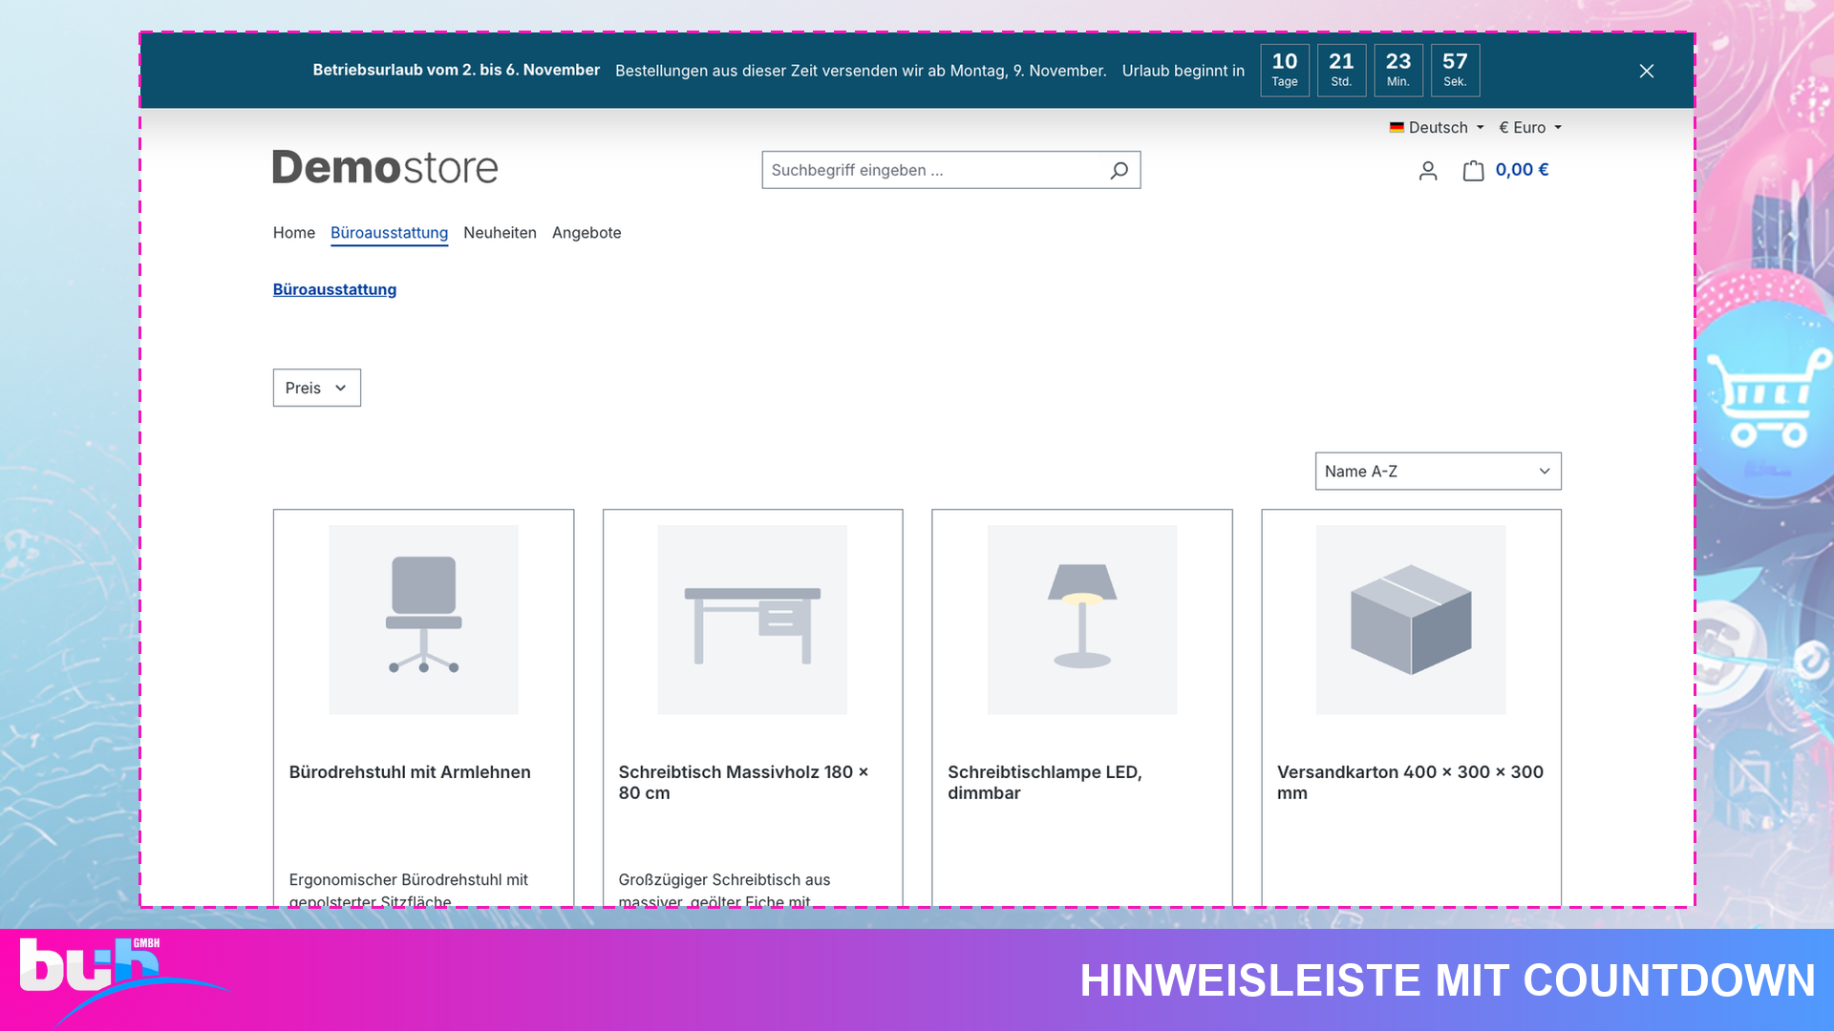
Task: Click the countdown Sek. box
Action: tap(1455, 71)
